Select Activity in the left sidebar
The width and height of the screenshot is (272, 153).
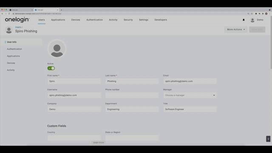pyautogui.click(x=11, y=70)
